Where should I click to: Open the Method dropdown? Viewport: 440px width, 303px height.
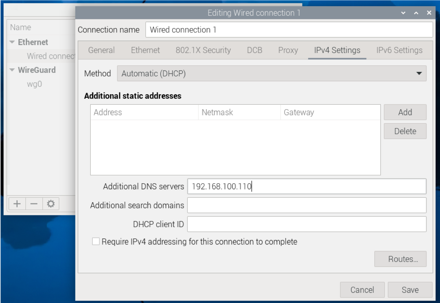271,74
